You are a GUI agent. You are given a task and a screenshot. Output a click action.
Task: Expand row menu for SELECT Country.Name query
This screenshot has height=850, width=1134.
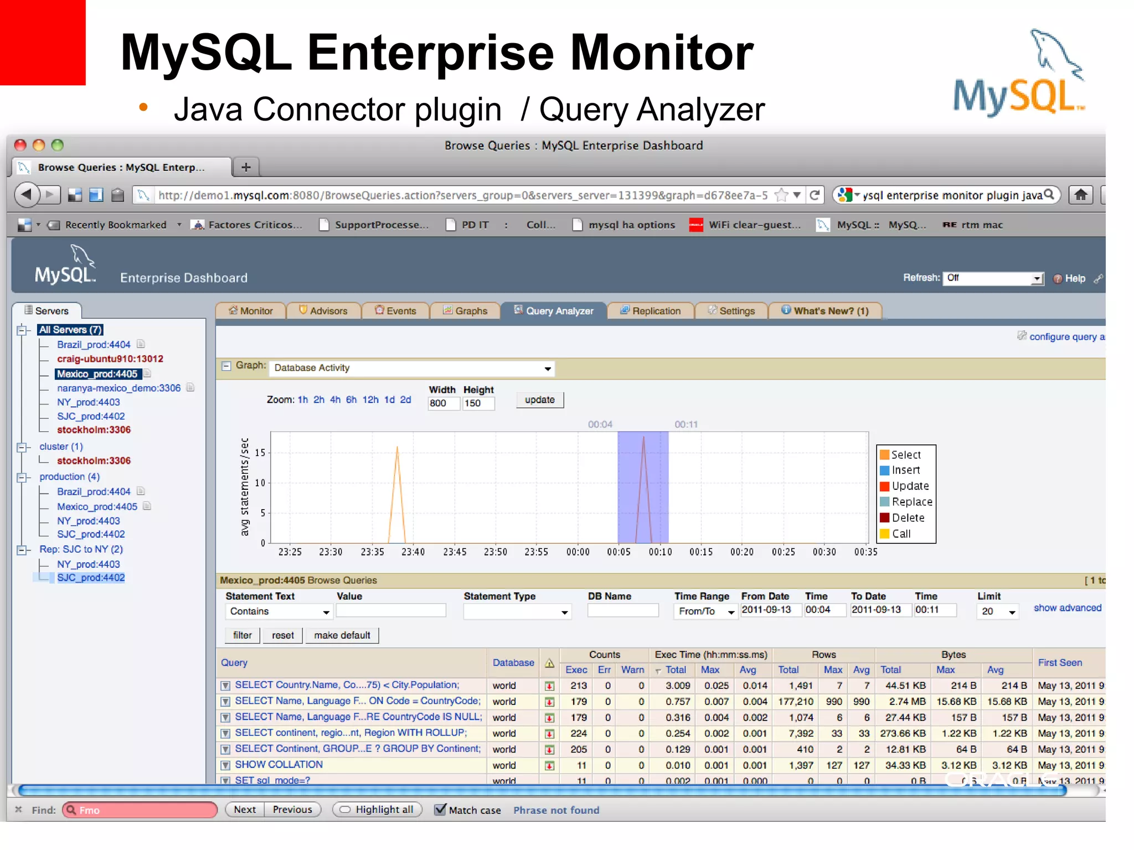point(225,686)
